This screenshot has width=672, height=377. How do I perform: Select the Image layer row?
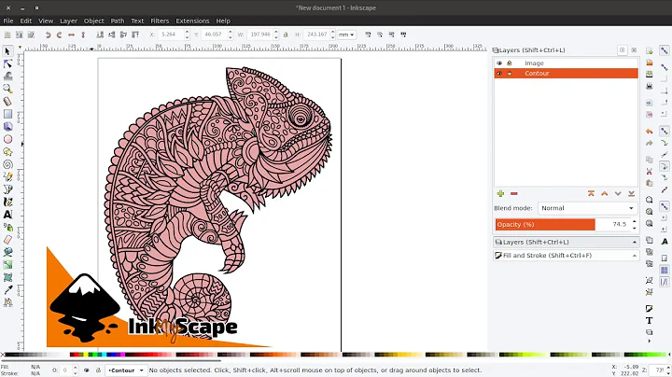[567, 63]
